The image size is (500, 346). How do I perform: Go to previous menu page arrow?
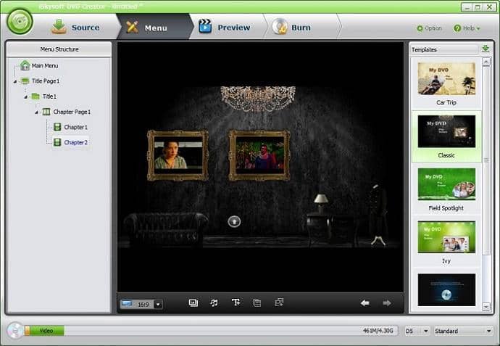point(365,303)
